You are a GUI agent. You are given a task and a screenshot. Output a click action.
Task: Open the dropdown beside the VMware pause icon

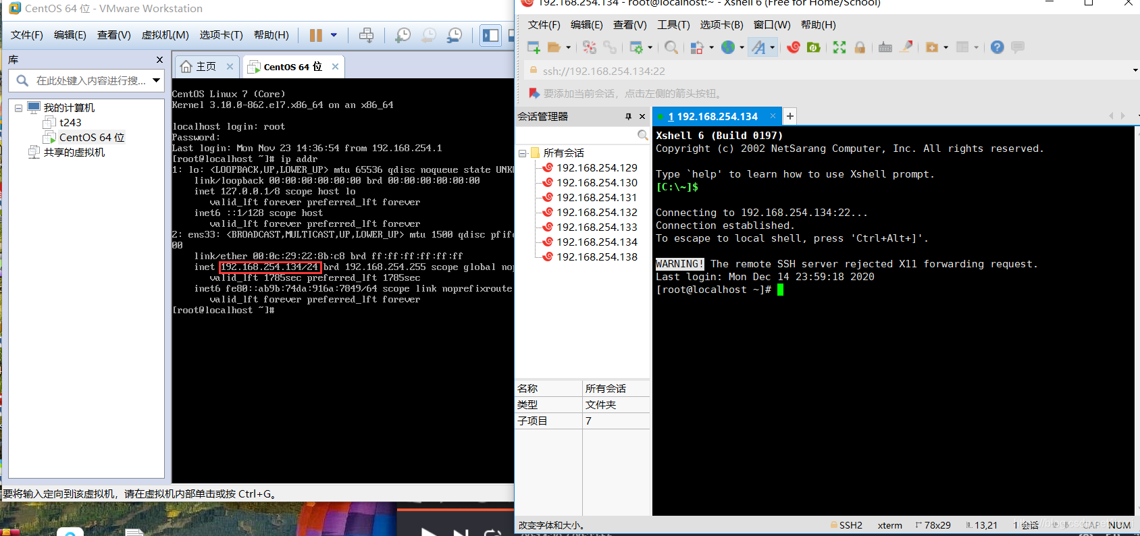[x=334, y=35]
